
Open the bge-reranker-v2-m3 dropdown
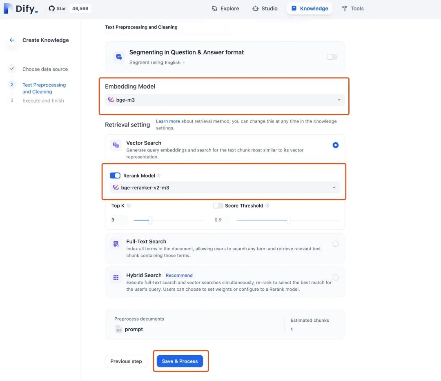225,187
